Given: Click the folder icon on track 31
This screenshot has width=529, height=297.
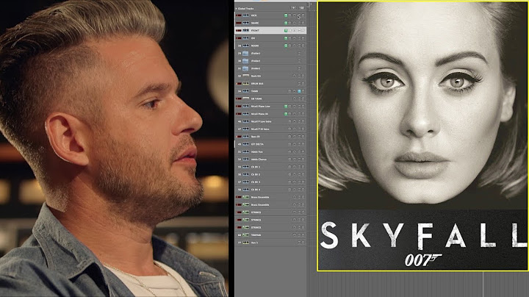Looking at the screenshot, I should click(x=245, y=68).
